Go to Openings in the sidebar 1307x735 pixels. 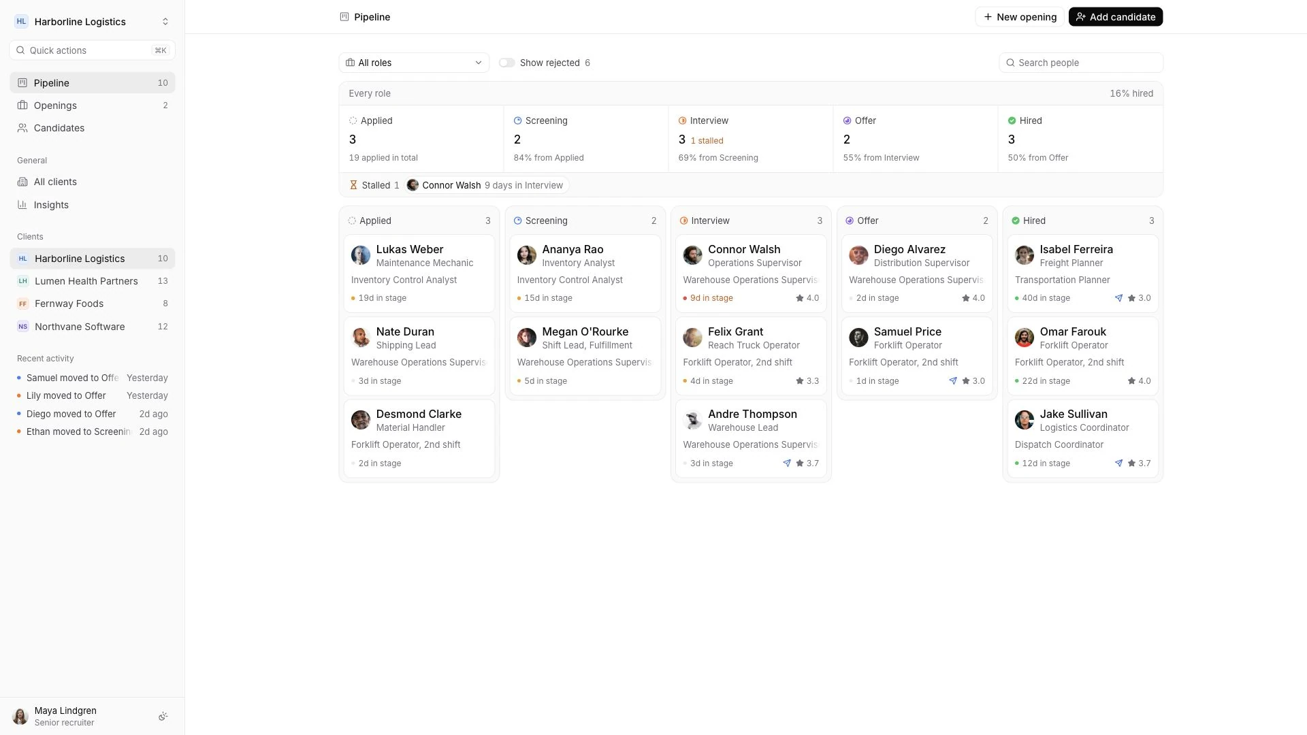[92, 105]
